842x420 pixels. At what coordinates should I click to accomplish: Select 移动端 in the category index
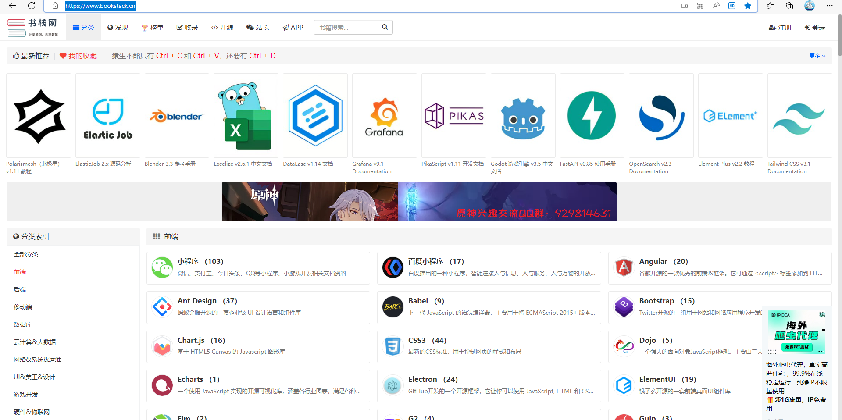pos(23,307)
